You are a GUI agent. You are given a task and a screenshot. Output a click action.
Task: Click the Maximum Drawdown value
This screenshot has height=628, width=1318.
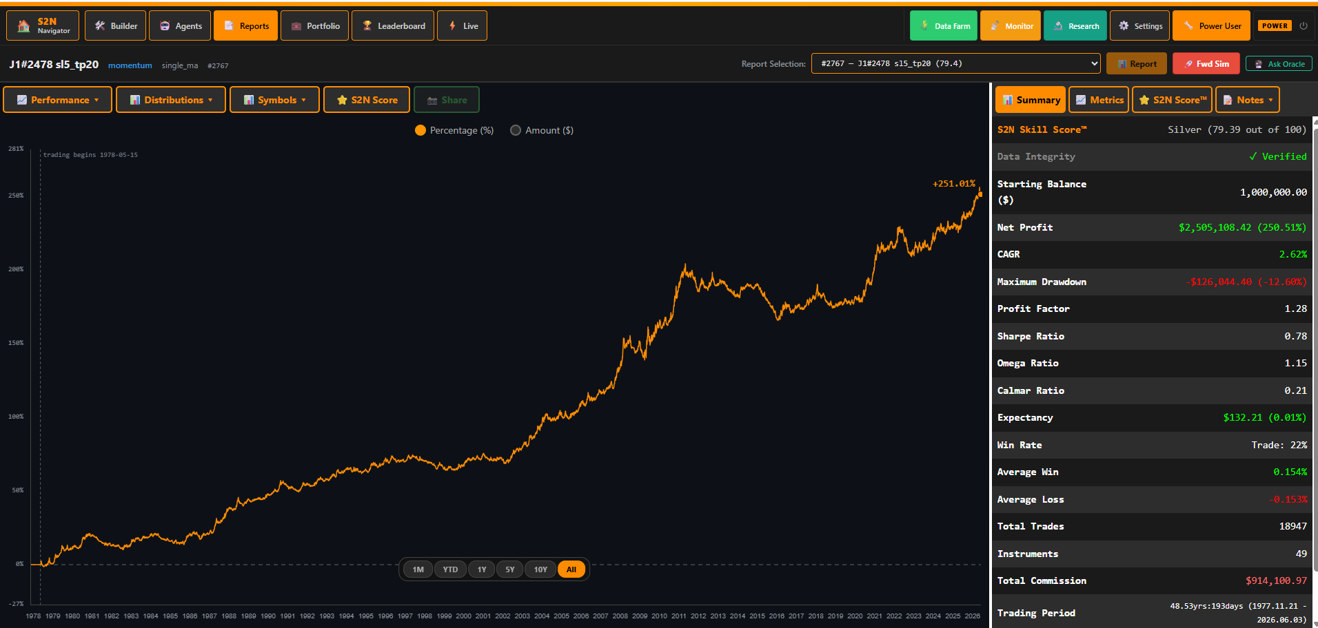(x=1246, y=282)
